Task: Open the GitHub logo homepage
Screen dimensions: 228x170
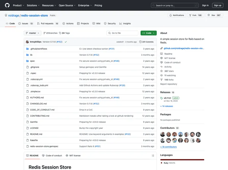Action: (7, 5)
